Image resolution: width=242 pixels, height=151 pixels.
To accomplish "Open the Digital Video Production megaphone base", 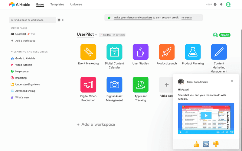I will coord(88,85).
